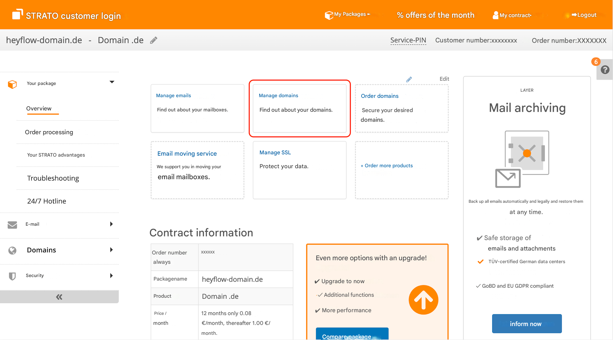Click the pencil icon beside Domain .de
The image size is (613, 340).
154,40
